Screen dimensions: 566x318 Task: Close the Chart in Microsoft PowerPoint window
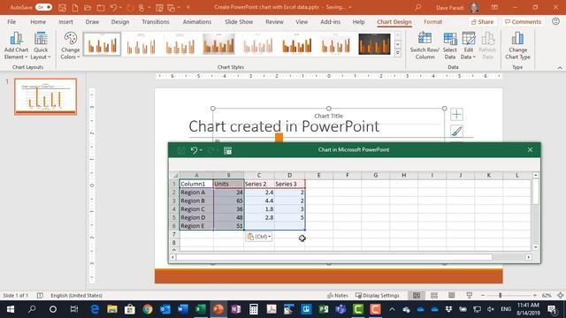point(530,149)
